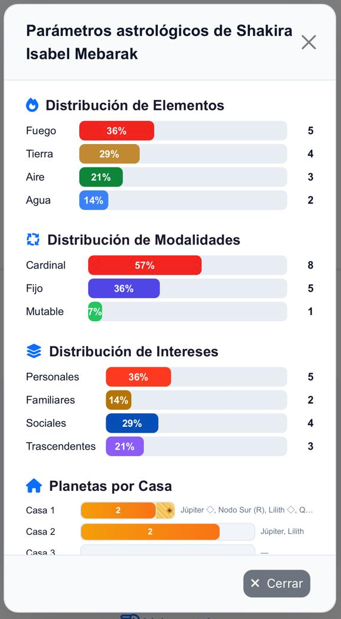Image resolution: width=341 pixels, height=619 pixels.
Task: Click the purple Fijo 36% bar
Action: [x=124, y=289]
